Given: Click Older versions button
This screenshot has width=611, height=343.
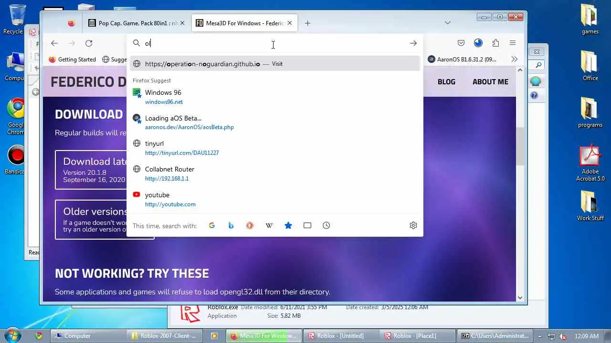Looking at the screenshot, I should click(91, 220).
